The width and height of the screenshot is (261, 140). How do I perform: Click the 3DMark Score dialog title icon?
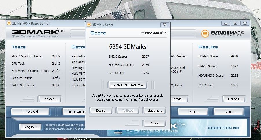click(x=89, y=25)
